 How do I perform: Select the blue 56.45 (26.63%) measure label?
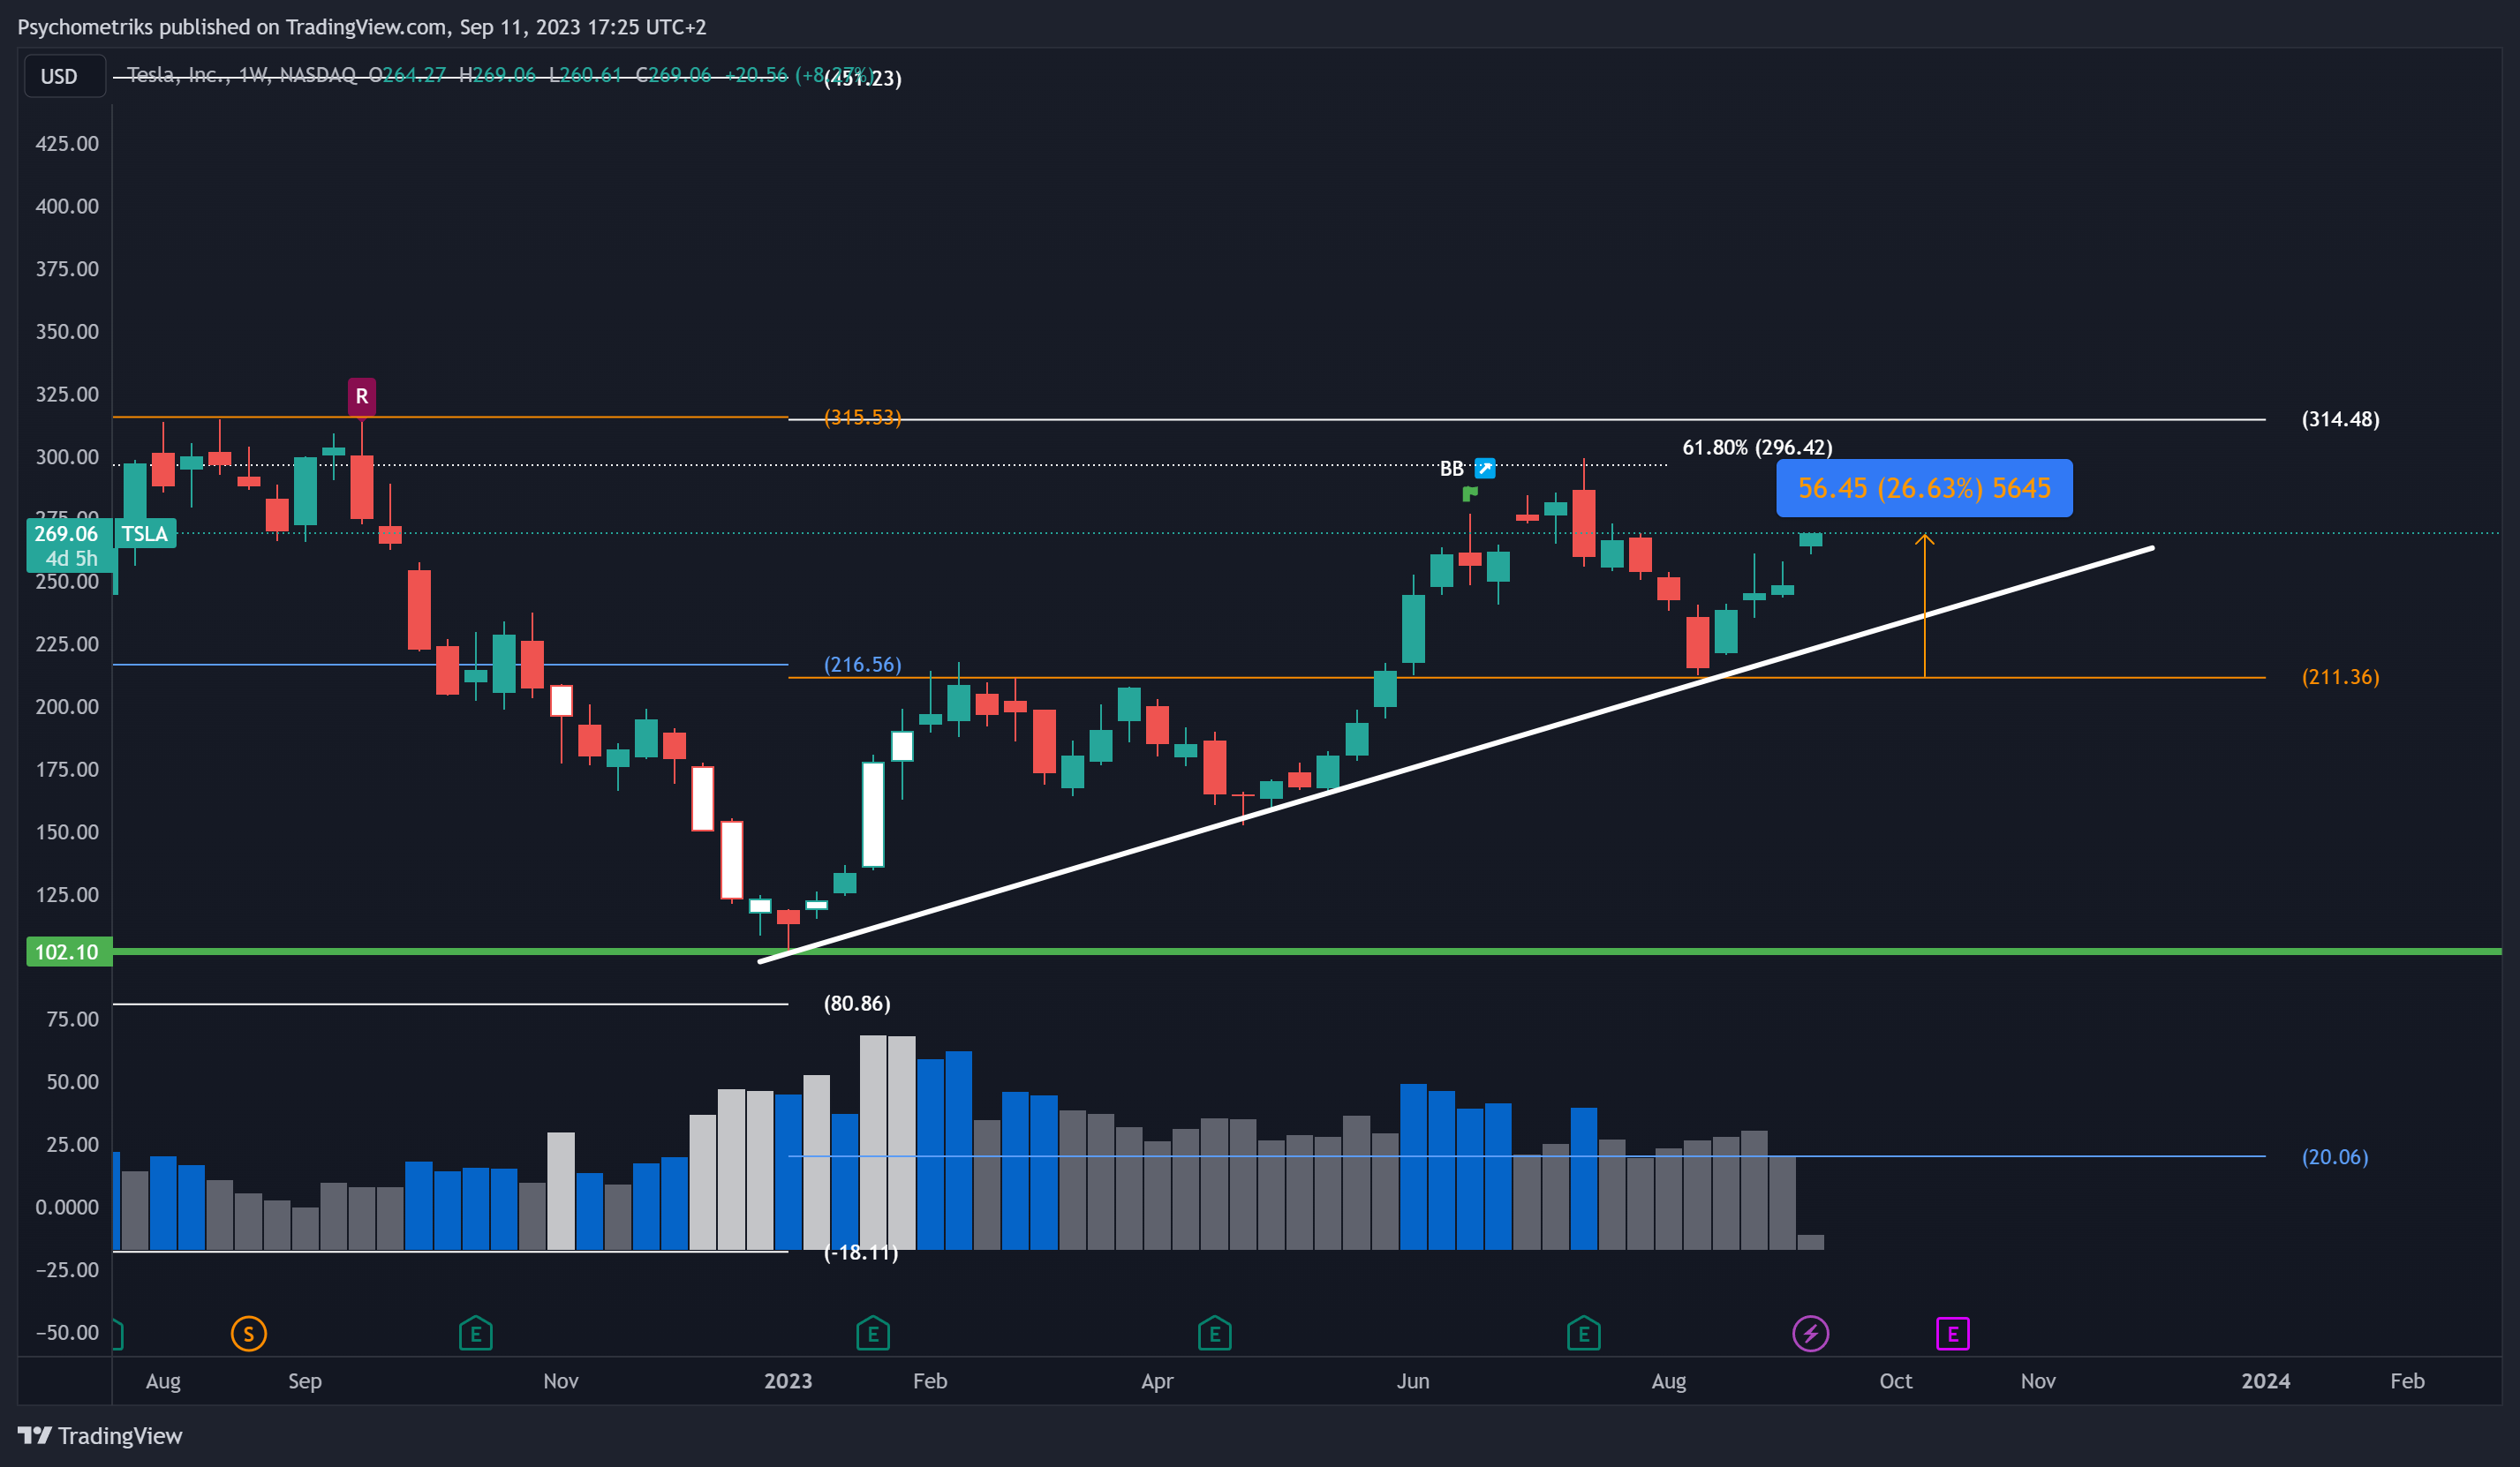[1923, 488]
